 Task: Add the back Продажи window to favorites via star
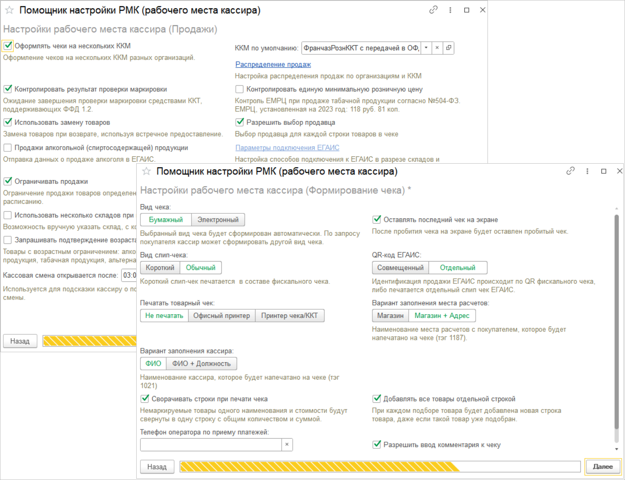coord(9,10)
